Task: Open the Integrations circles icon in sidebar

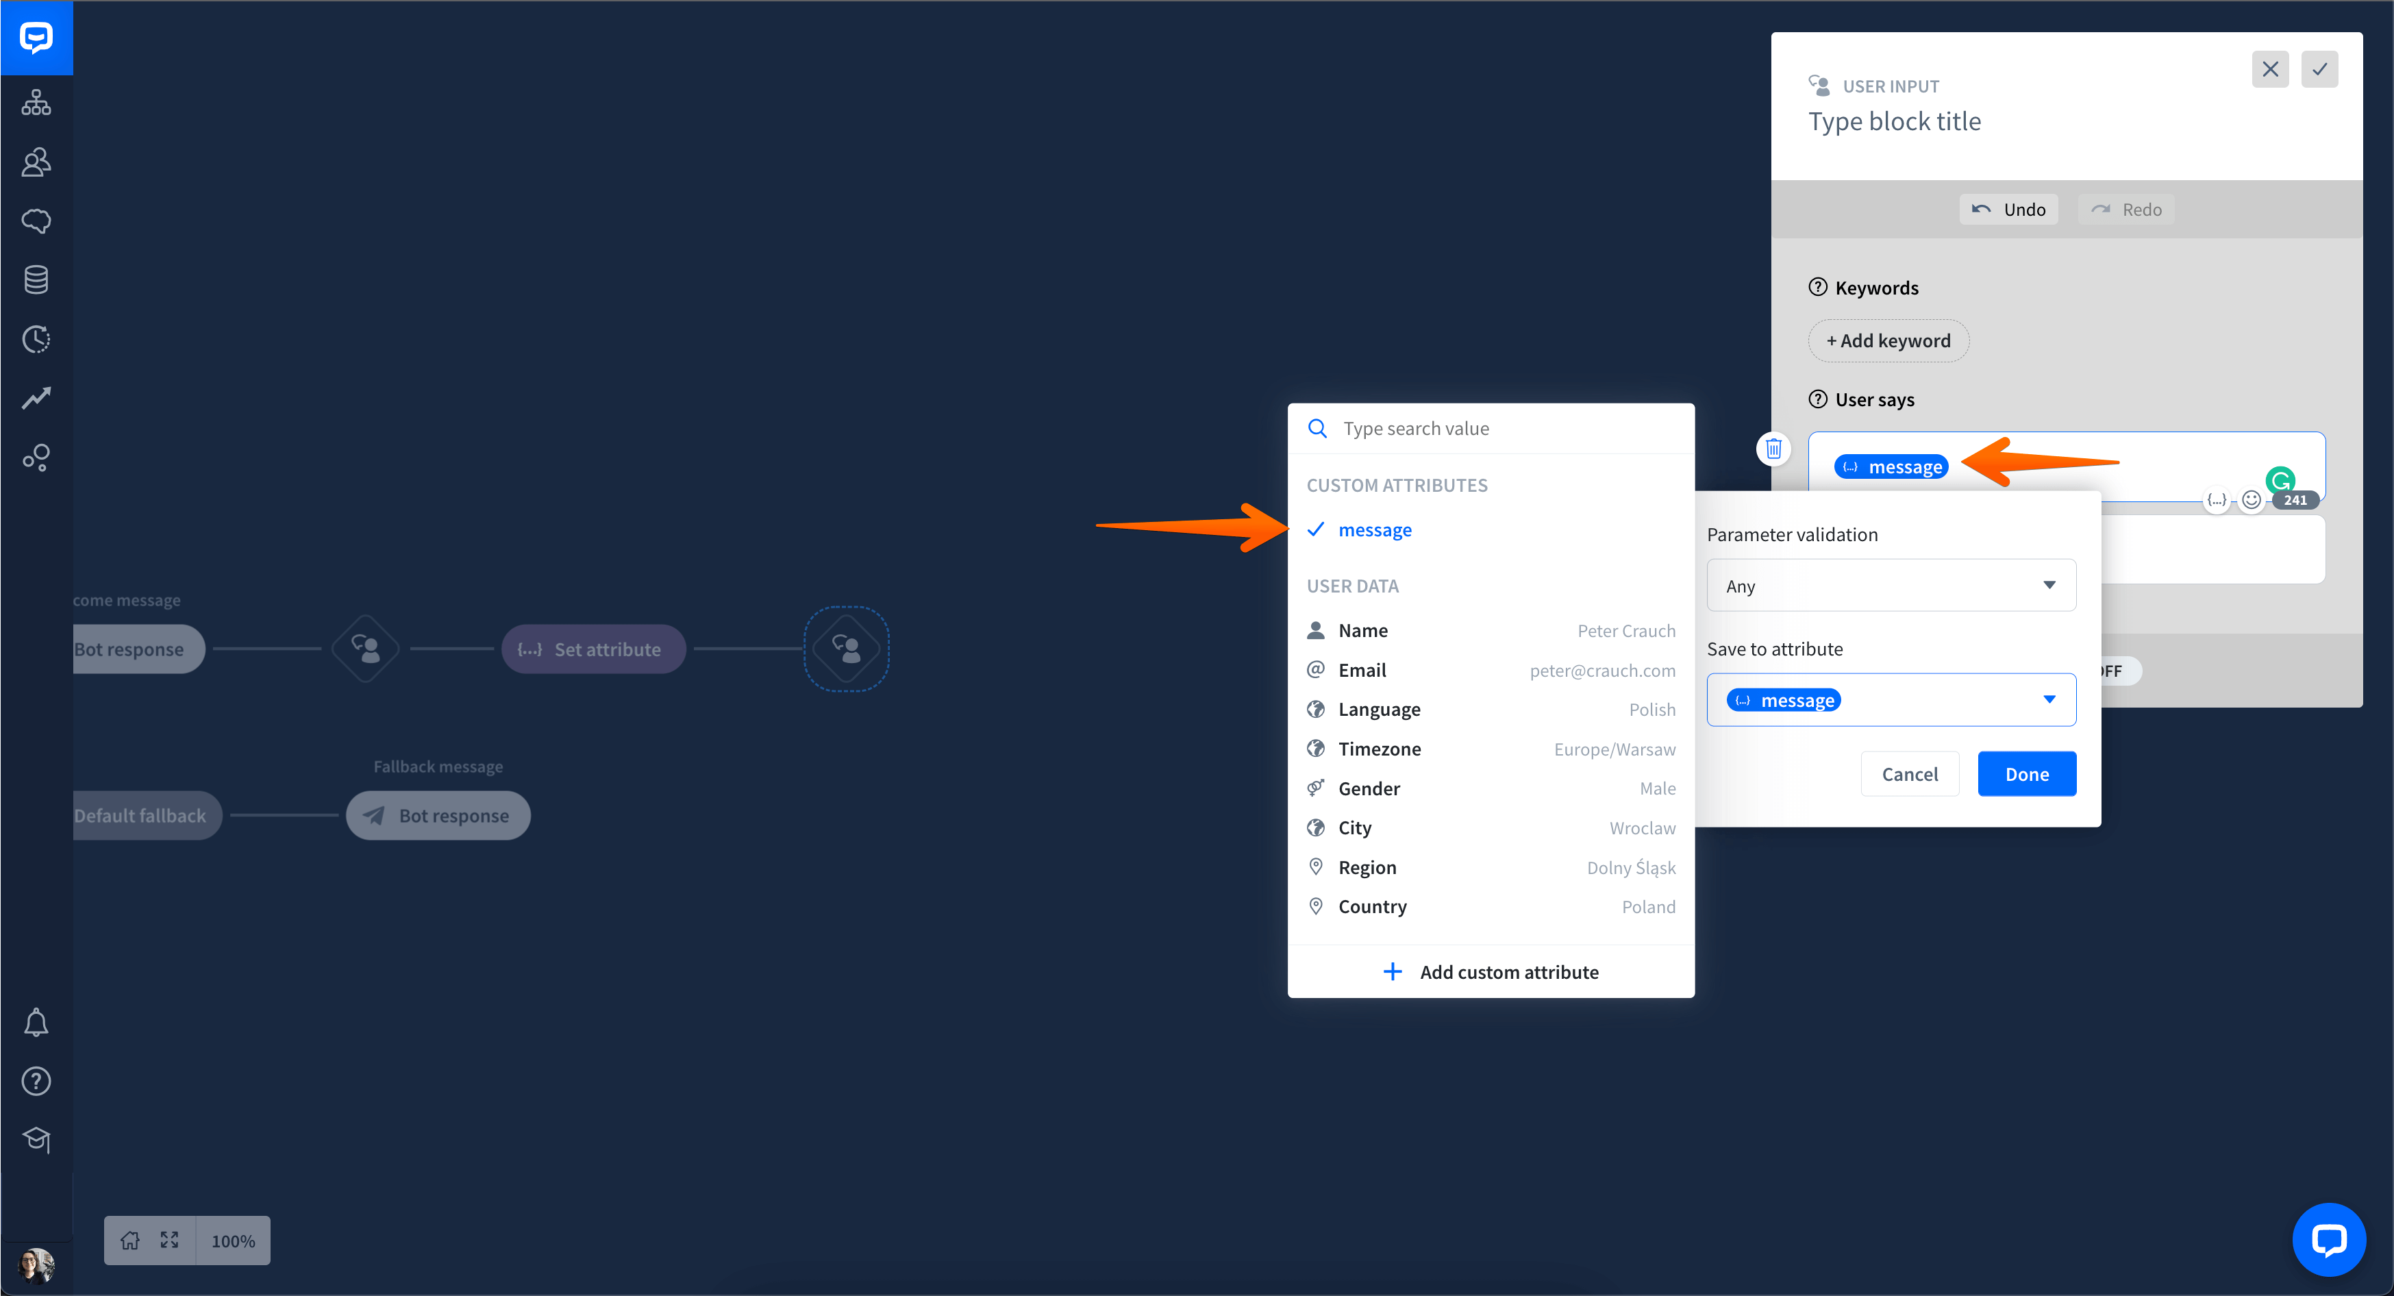Action: [x=36, y=457]
